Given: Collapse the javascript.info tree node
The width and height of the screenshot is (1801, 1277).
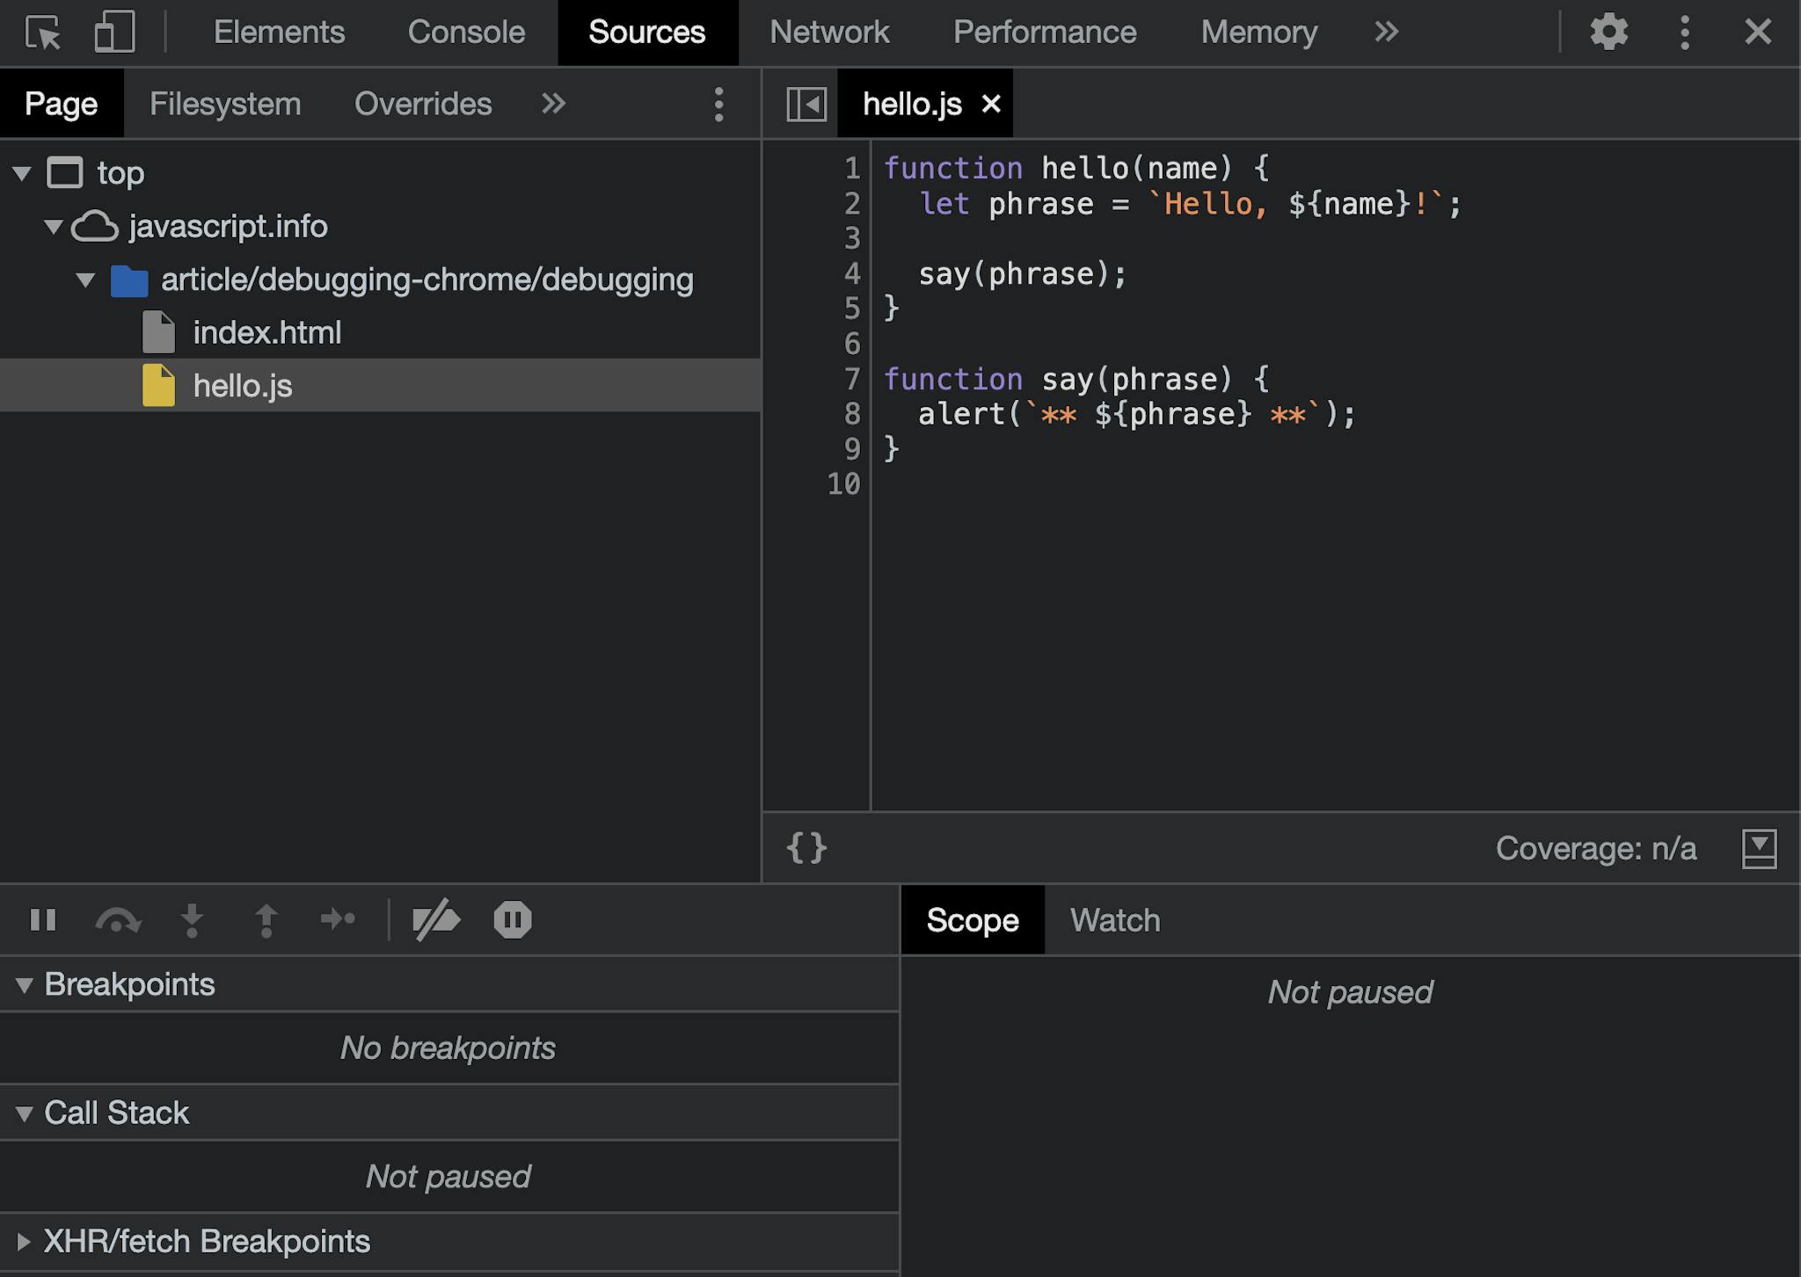Looking at the screenshot, I should click(55, 226).
